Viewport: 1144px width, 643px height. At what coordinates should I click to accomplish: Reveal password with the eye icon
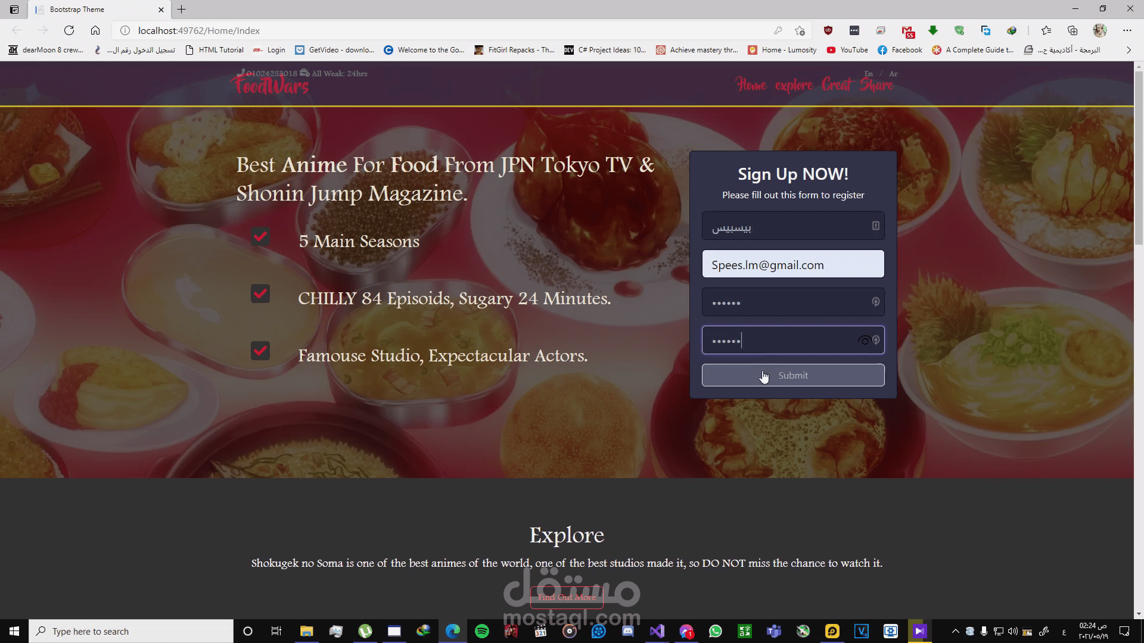(864, 341)
